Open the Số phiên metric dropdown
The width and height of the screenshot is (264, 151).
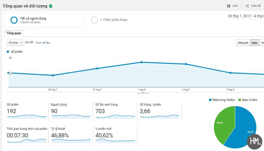click(15, 43)
